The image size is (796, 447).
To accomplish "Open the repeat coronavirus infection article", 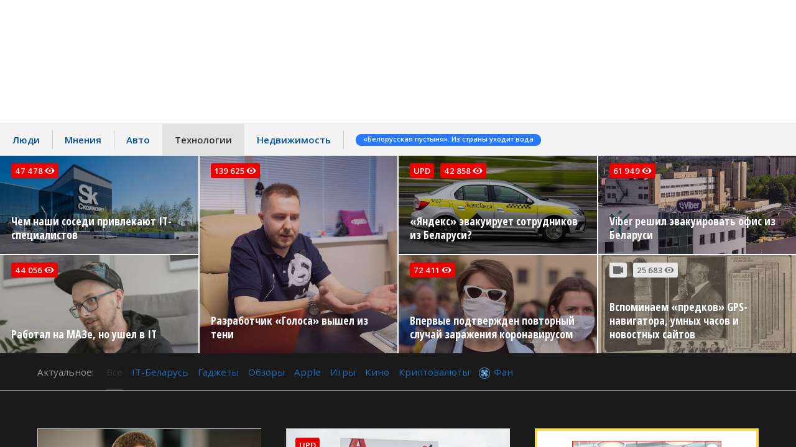I will point(493,328).
